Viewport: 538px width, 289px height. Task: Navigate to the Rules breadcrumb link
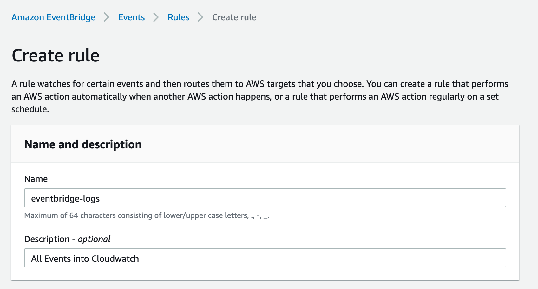tap(178, 17)
